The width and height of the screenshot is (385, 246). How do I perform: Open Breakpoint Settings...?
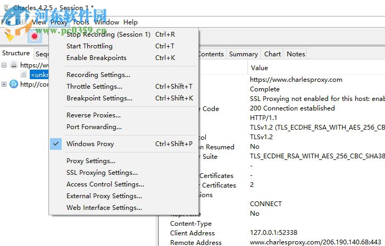(x=124, y=98)
